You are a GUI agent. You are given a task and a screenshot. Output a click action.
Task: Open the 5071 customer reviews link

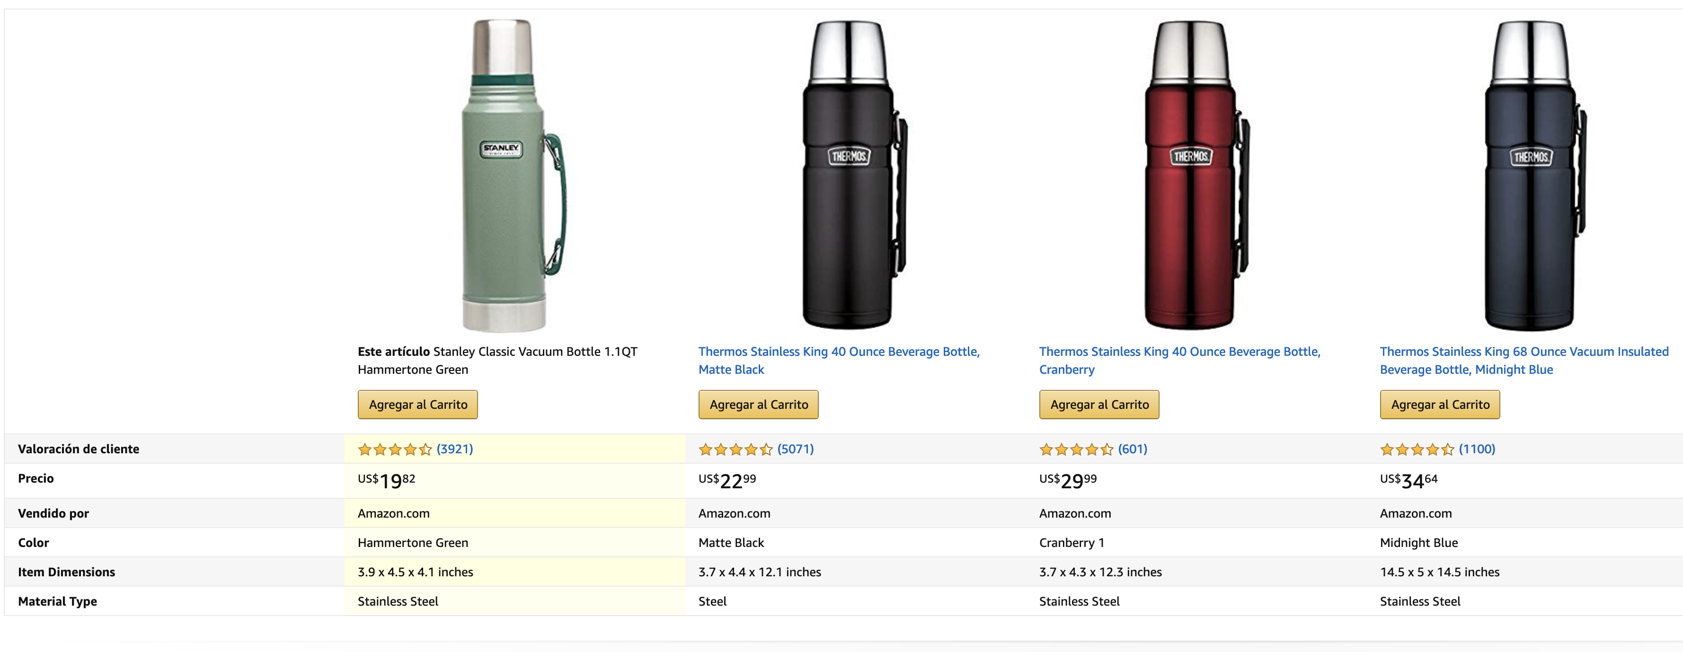795,449
